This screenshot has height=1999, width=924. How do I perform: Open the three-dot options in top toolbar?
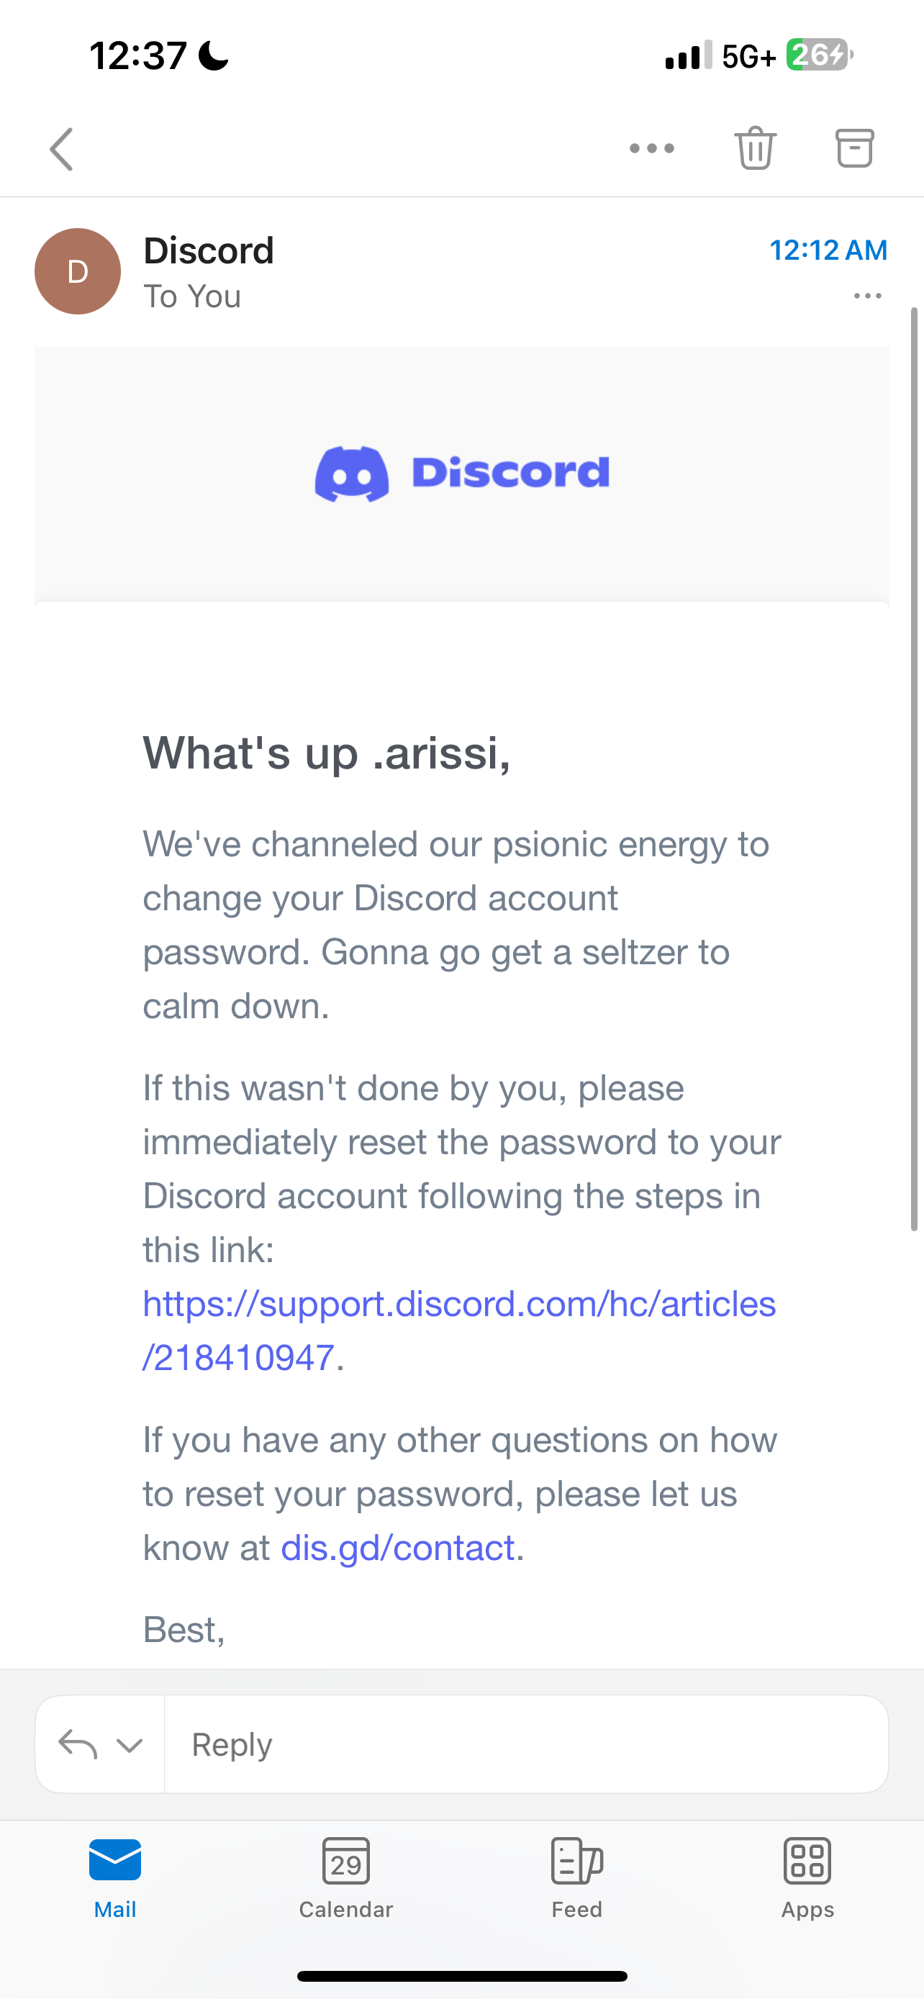tap(652, 148)
